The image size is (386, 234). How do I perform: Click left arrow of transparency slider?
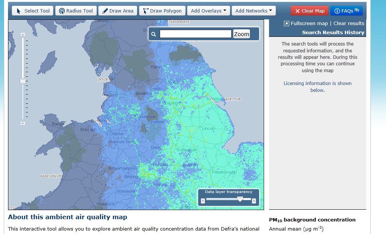pos(203,201)
